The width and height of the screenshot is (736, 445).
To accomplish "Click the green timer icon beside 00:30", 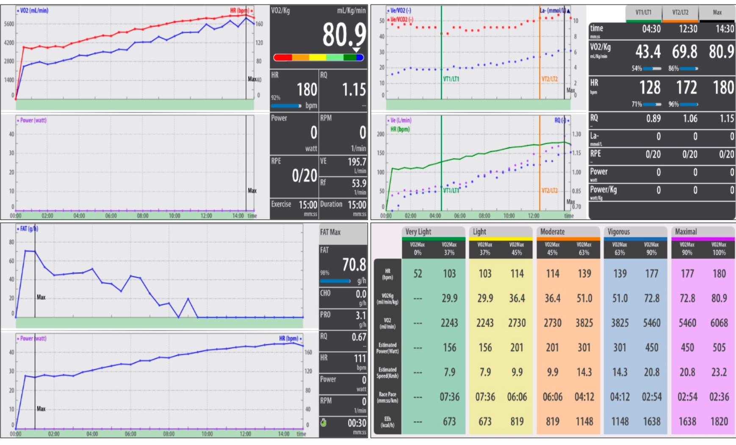I will click(x=324, y=422).
